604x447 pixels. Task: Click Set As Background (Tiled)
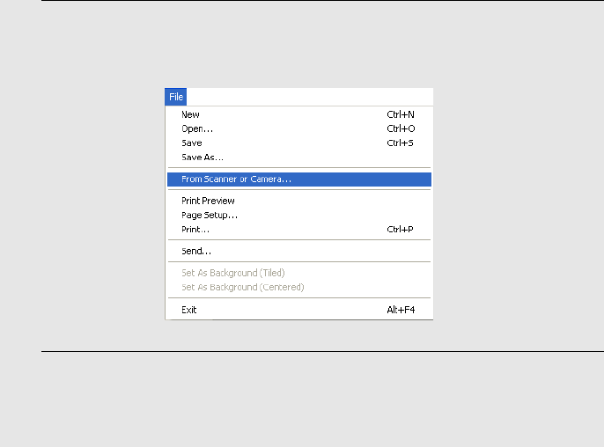[232, 273]
